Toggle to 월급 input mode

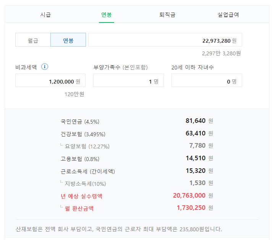[x=33, y=40]
